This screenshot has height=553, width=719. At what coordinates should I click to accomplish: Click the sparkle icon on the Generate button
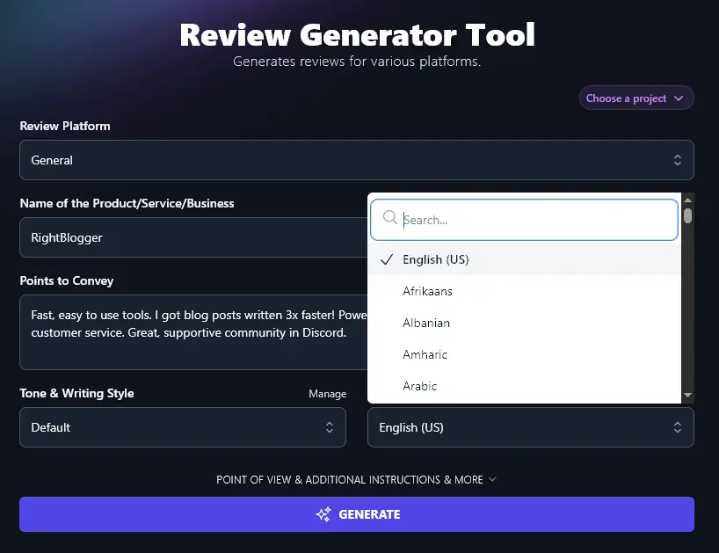point(323,514)
